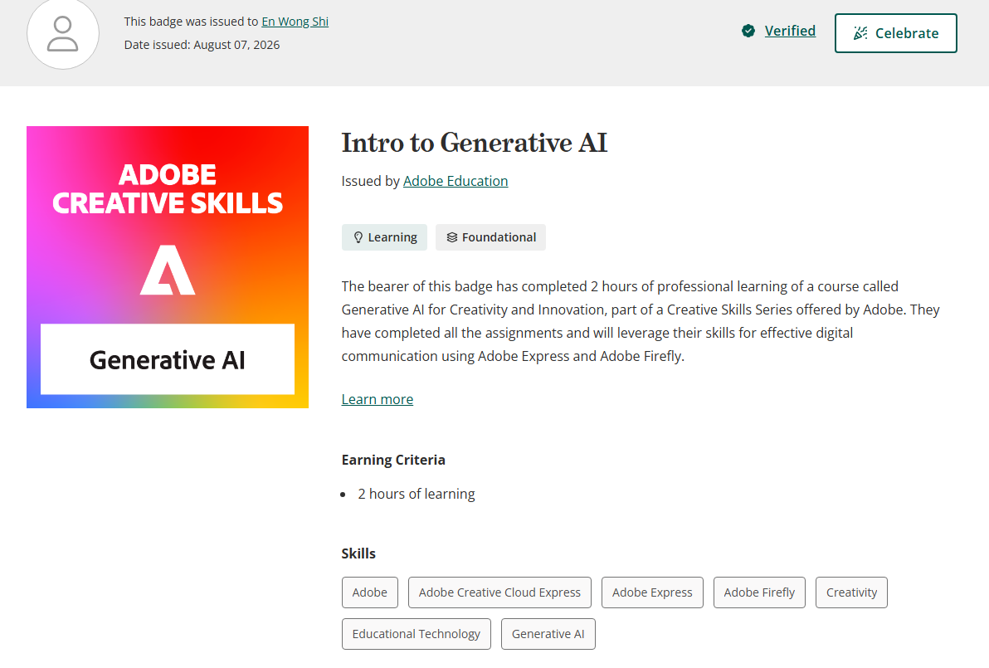The height and width of the screenshot is (668, 989).
Task: Open the Adobe Education issuer link
Action: tap(456, 181)
